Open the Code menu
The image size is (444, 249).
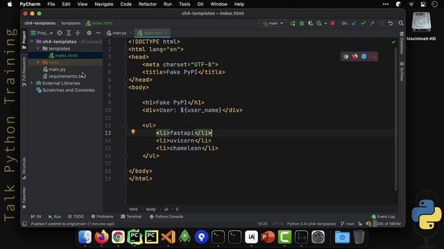126,4
